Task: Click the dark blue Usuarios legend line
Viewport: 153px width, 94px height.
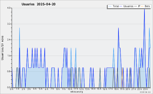Action: tap(121, 6)
